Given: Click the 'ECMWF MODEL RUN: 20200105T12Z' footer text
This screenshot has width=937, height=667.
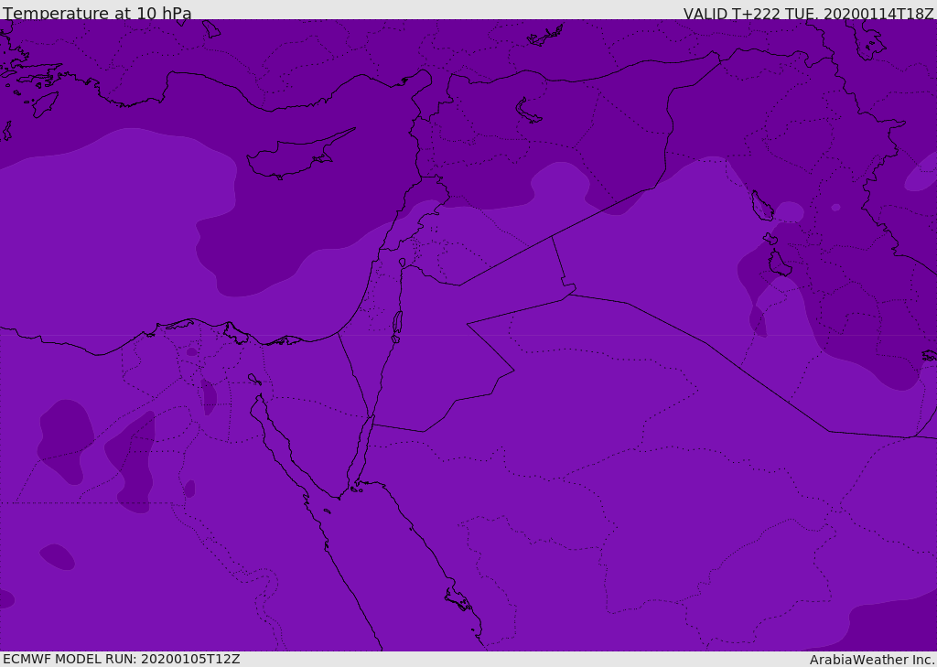Looking at the screenshot, I should pyautogui.click(x=122, y=659).
